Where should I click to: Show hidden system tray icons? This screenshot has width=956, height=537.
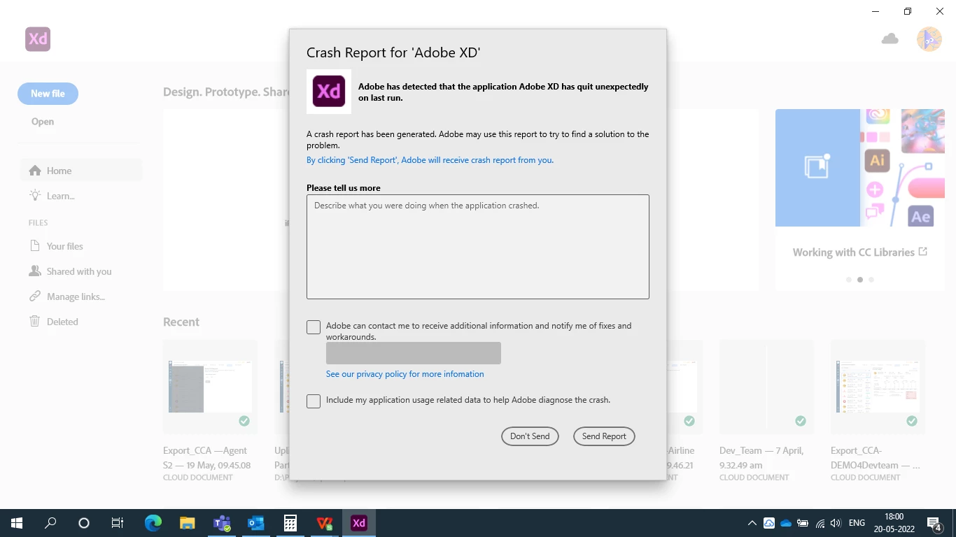752,523
